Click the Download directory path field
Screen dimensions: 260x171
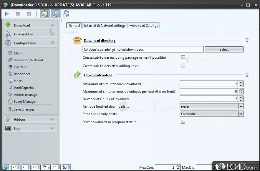click(x=143, y=49)
